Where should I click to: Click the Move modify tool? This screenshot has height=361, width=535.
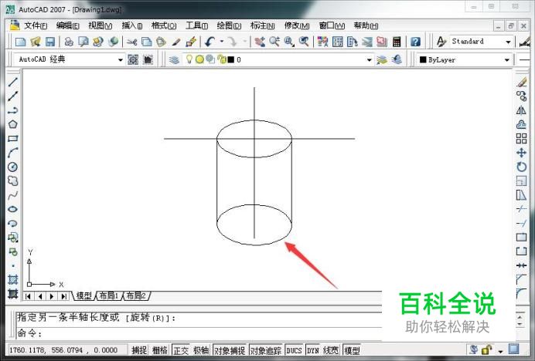tap(521, 153)
